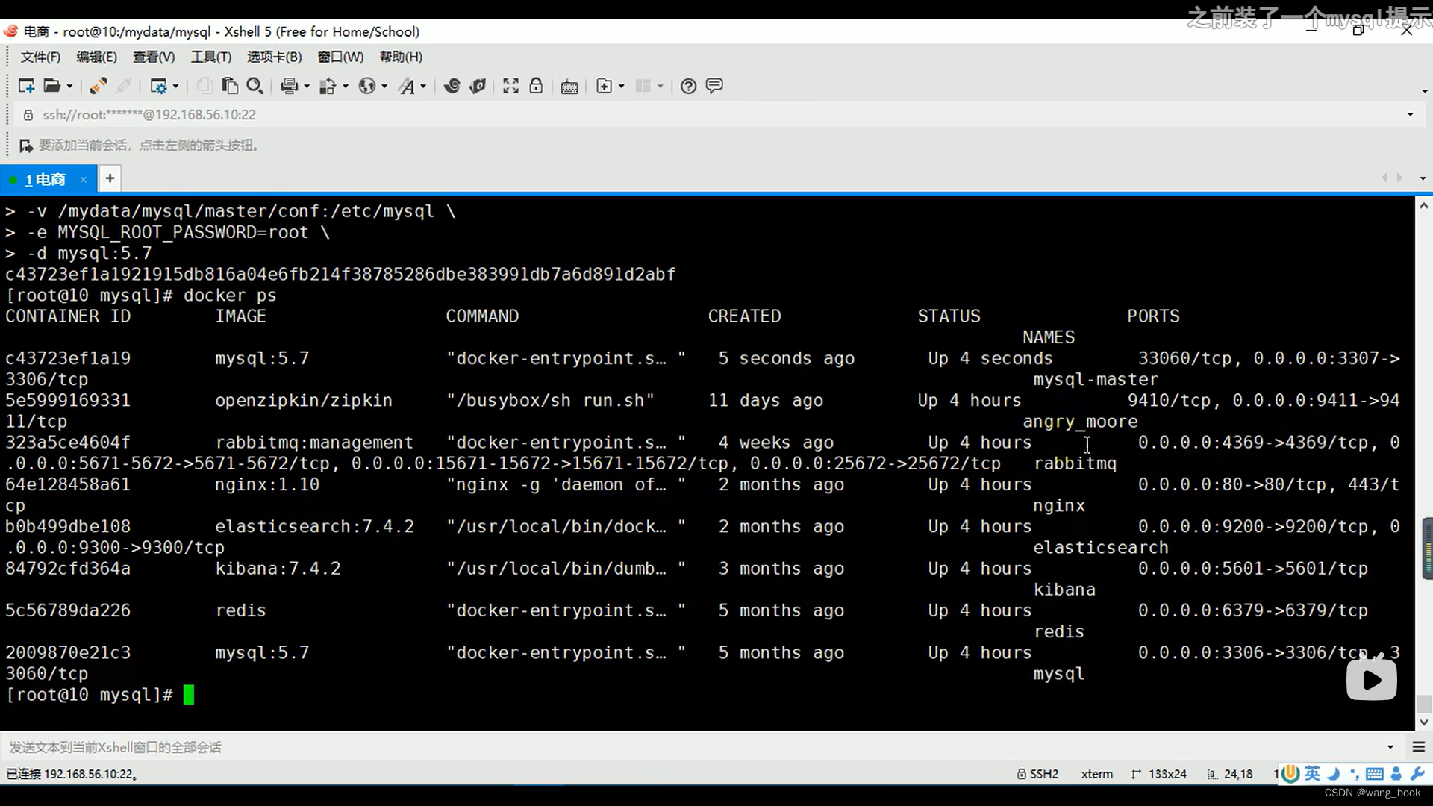1433x806 pixels.
Task: Click the Paste clipboard icon
Action: (230, 86)
